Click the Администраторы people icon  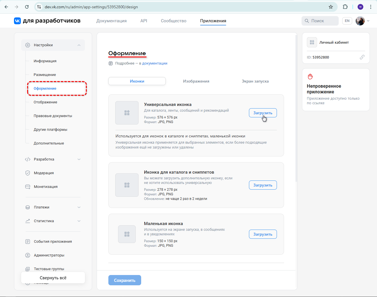(x=27, y=255)
